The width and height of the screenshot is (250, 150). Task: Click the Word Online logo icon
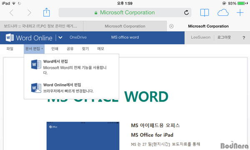[10, 37]
